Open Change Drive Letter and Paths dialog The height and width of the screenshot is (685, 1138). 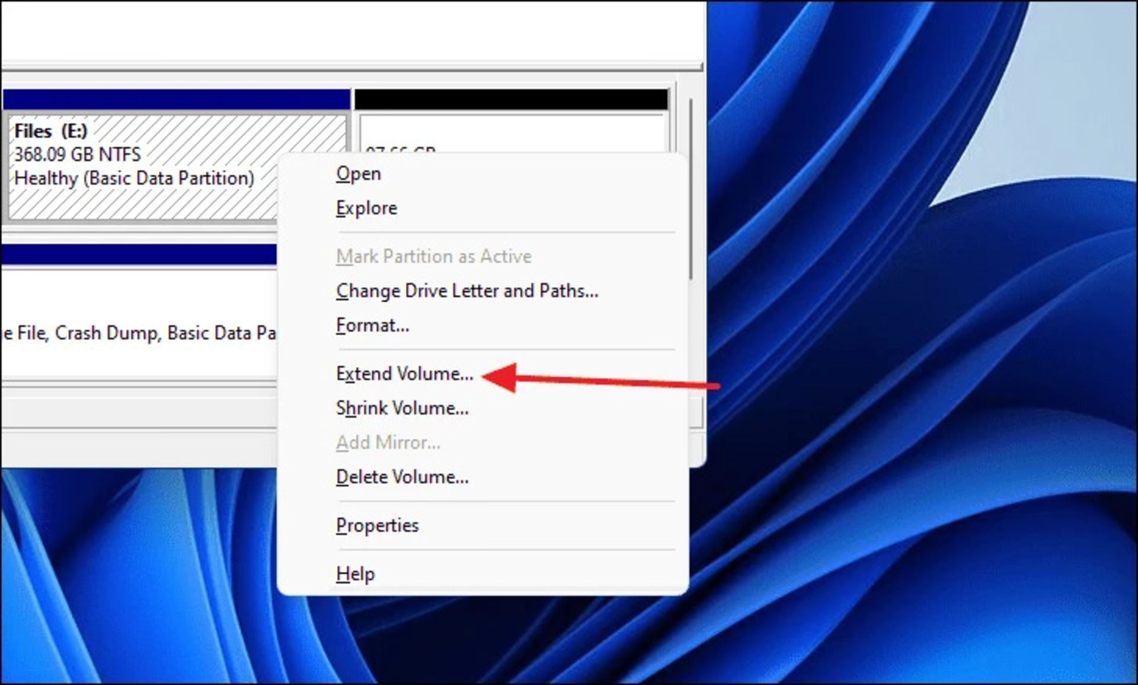click(x=466, y=291)
